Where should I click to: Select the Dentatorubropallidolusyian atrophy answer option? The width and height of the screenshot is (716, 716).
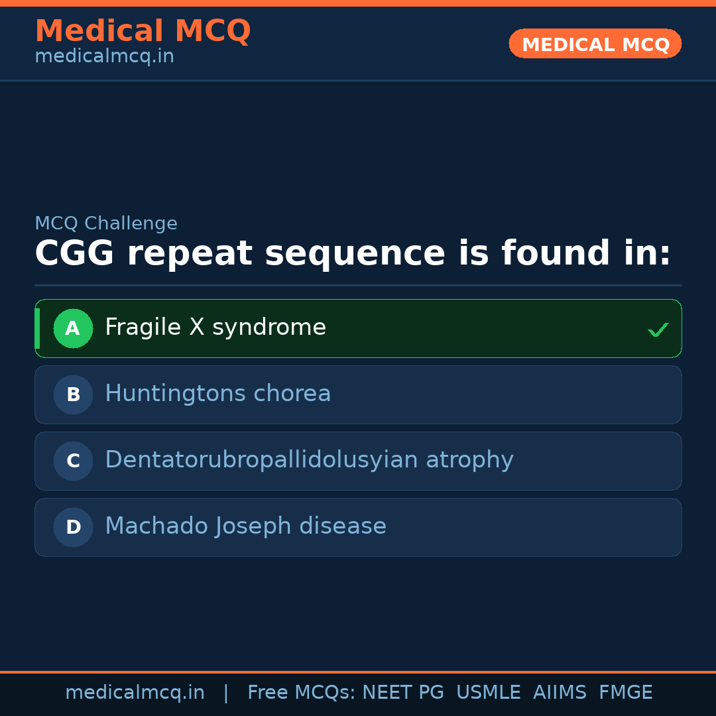click(358, 461)
